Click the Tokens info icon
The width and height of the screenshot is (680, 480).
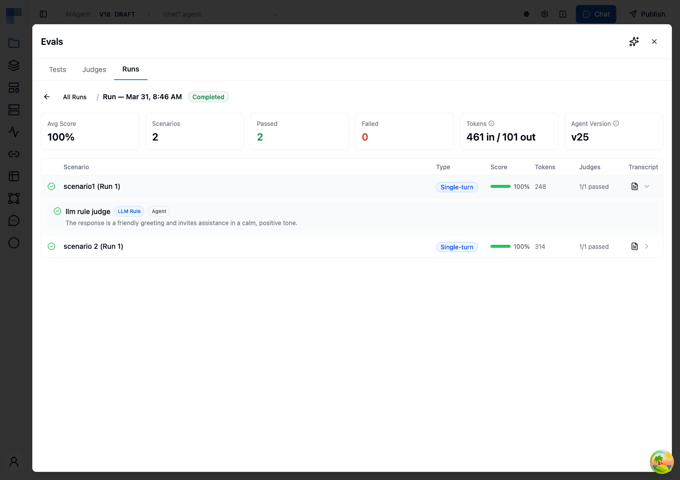pos(491,123)
